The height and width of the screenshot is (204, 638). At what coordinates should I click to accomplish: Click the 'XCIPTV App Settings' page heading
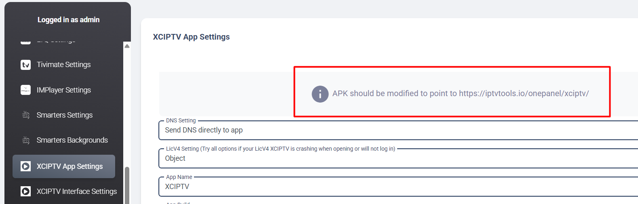(x=191, y=37)
